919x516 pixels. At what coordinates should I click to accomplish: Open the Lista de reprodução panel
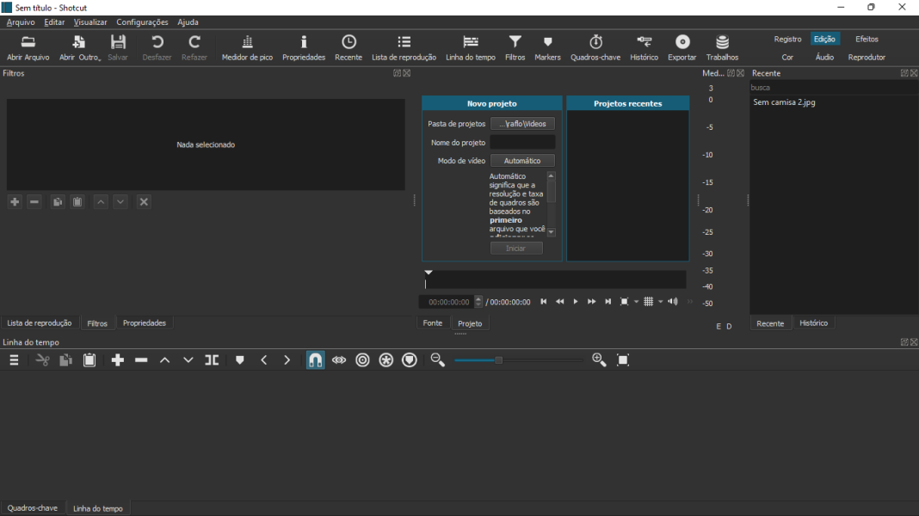point(404,46)
